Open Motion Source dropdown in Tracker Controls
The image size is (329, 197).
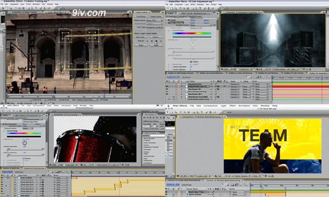click(x=154, y=20)
